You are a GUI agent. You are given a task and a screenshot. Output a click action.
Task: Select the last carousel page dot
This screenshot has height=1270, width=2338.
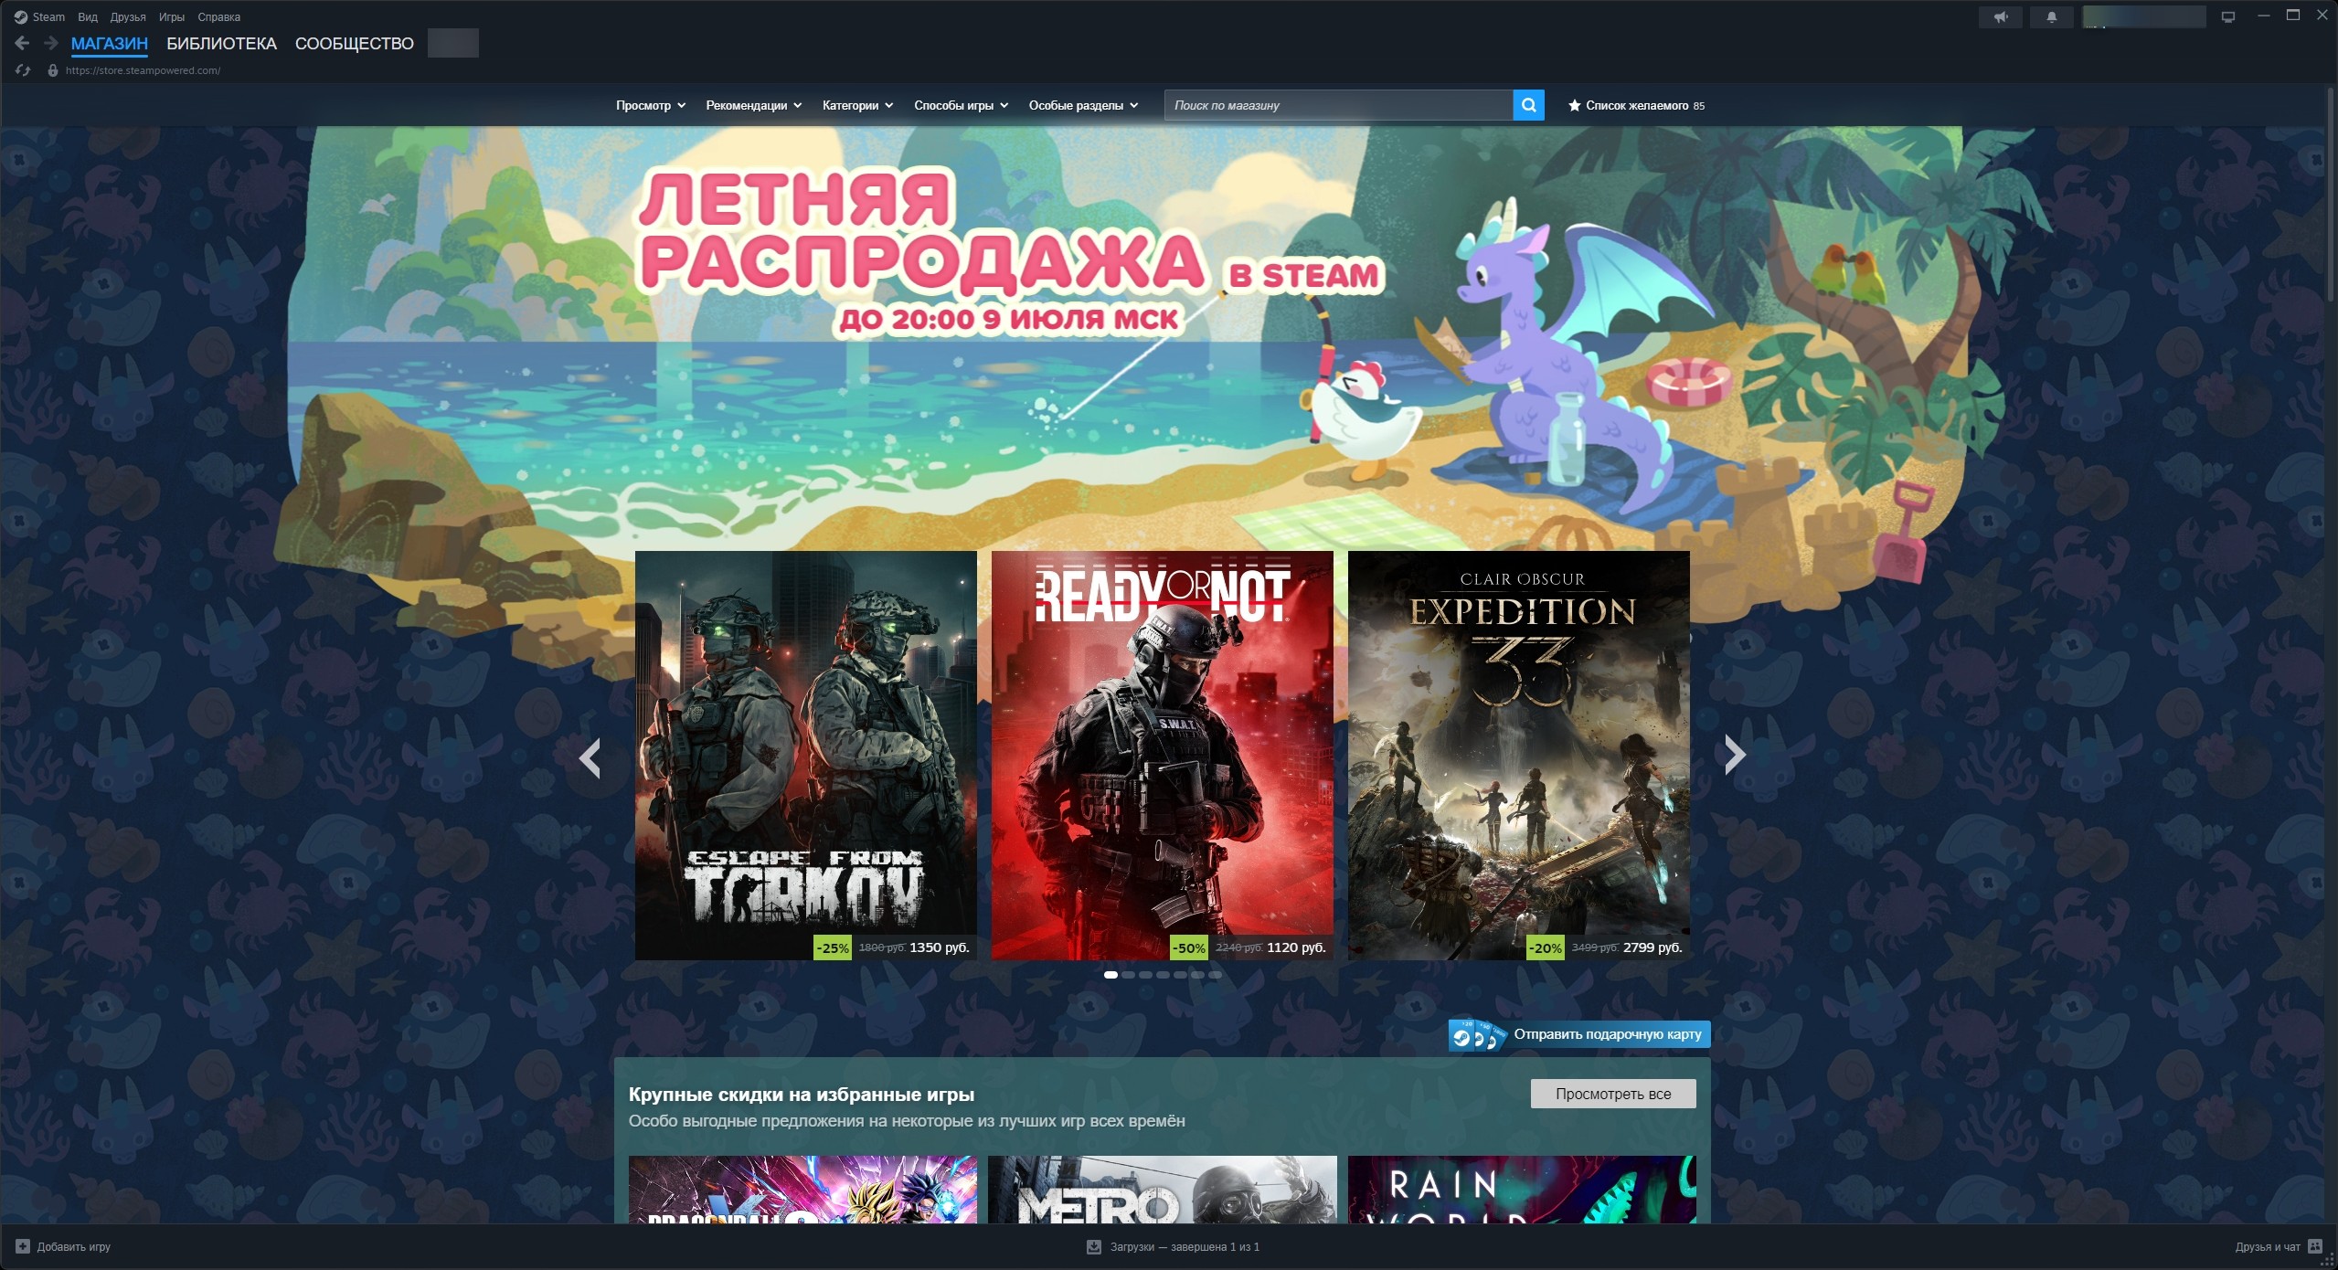click(x=1215, y=975)
